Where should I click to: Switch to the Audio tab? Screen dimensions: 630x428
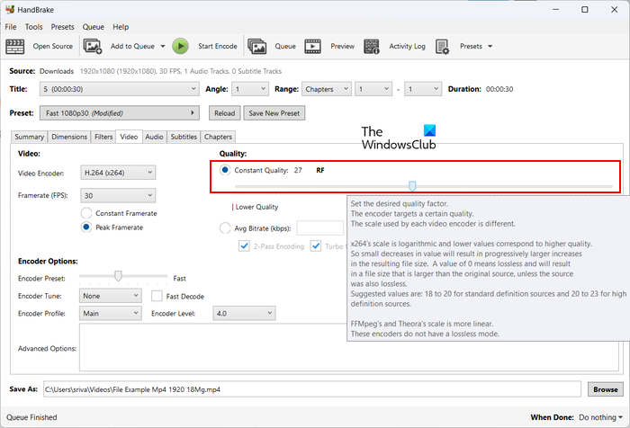[x=154, y=137]
